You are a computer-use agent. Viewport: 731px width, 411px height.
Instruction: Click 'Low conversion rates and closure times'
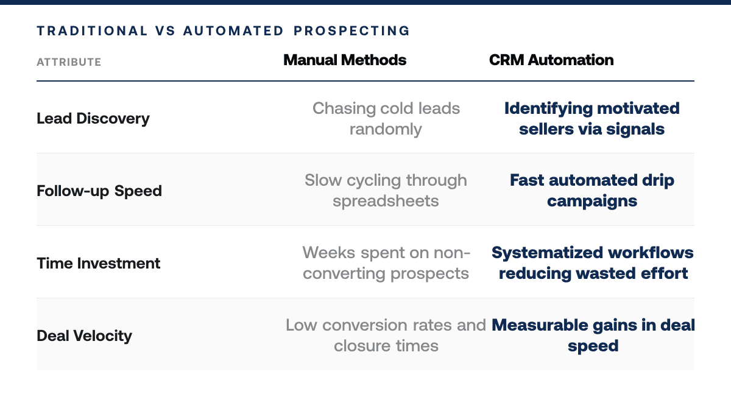[386, 335]
